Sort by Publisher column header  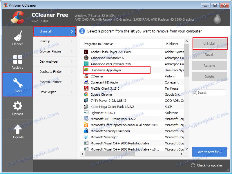173,44
